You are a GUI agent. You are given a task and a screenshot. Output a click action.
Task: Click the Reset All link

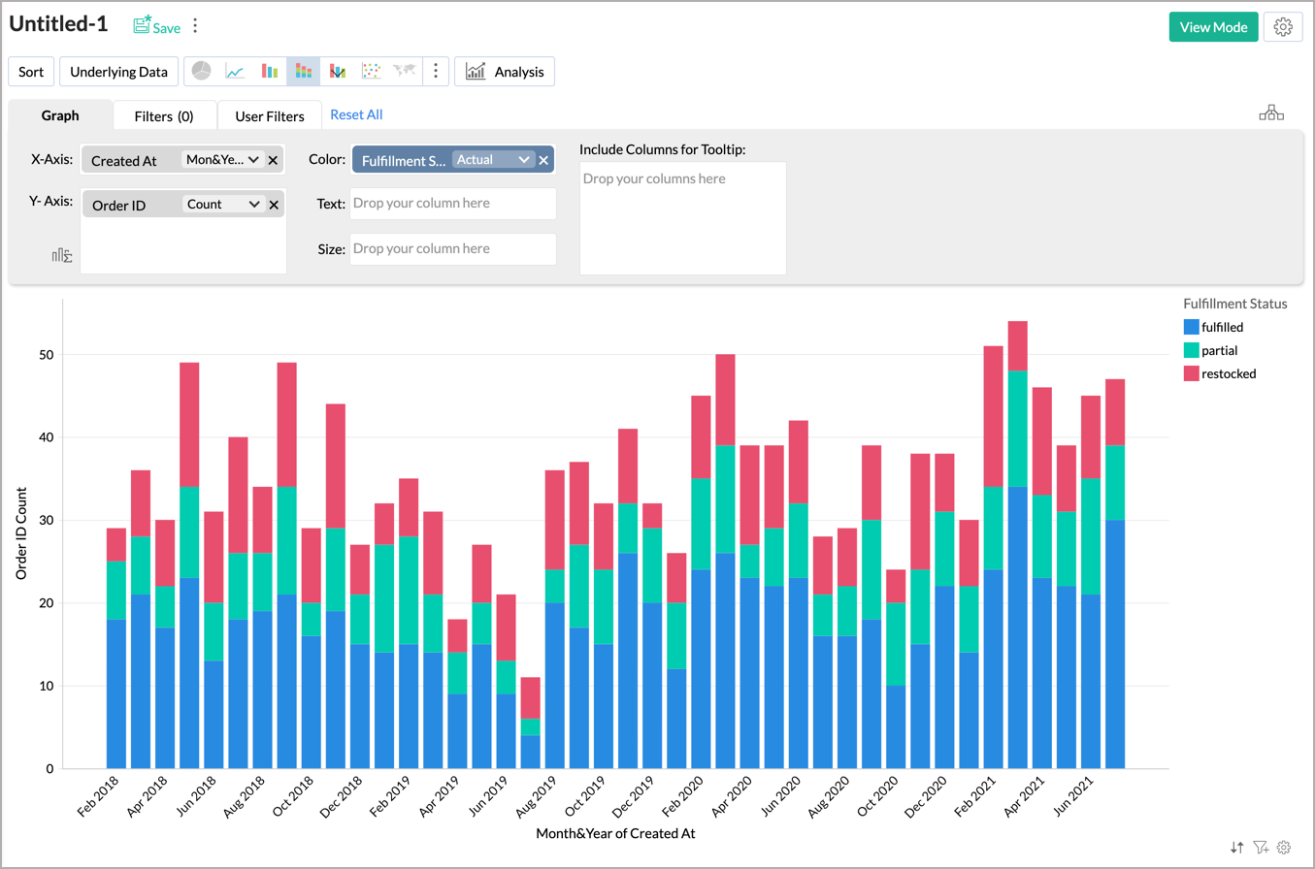(x=356, y=114)
